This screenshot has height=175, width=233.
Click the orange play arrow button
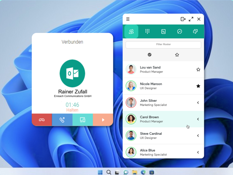pos(103,120)
